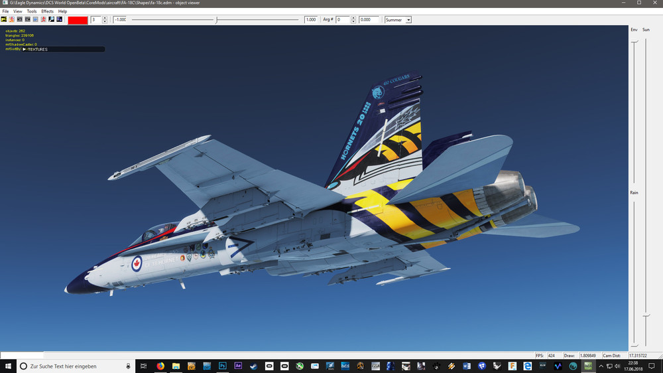Open the View menu
The image size is (663, 373).
(18, 11)
